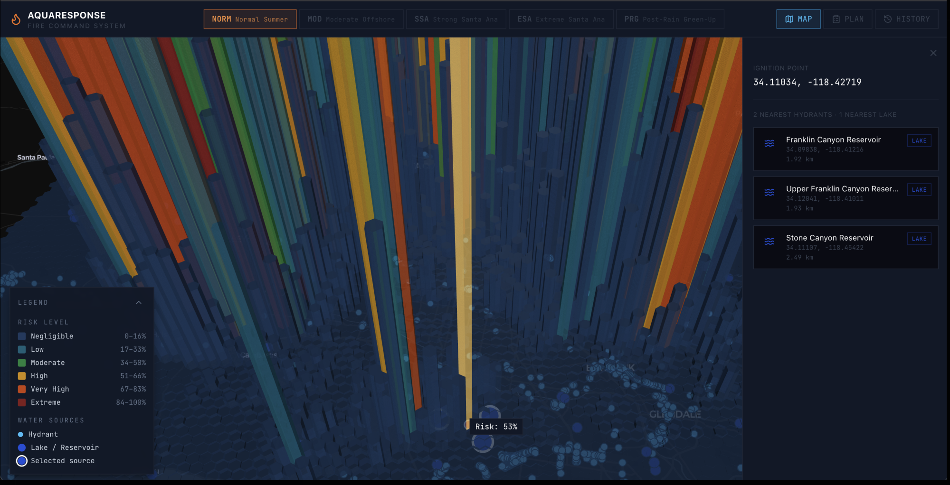Collapse the Legend panel with chevron
This screenshot has width=950, height=485.
click(x=139, y=303)
